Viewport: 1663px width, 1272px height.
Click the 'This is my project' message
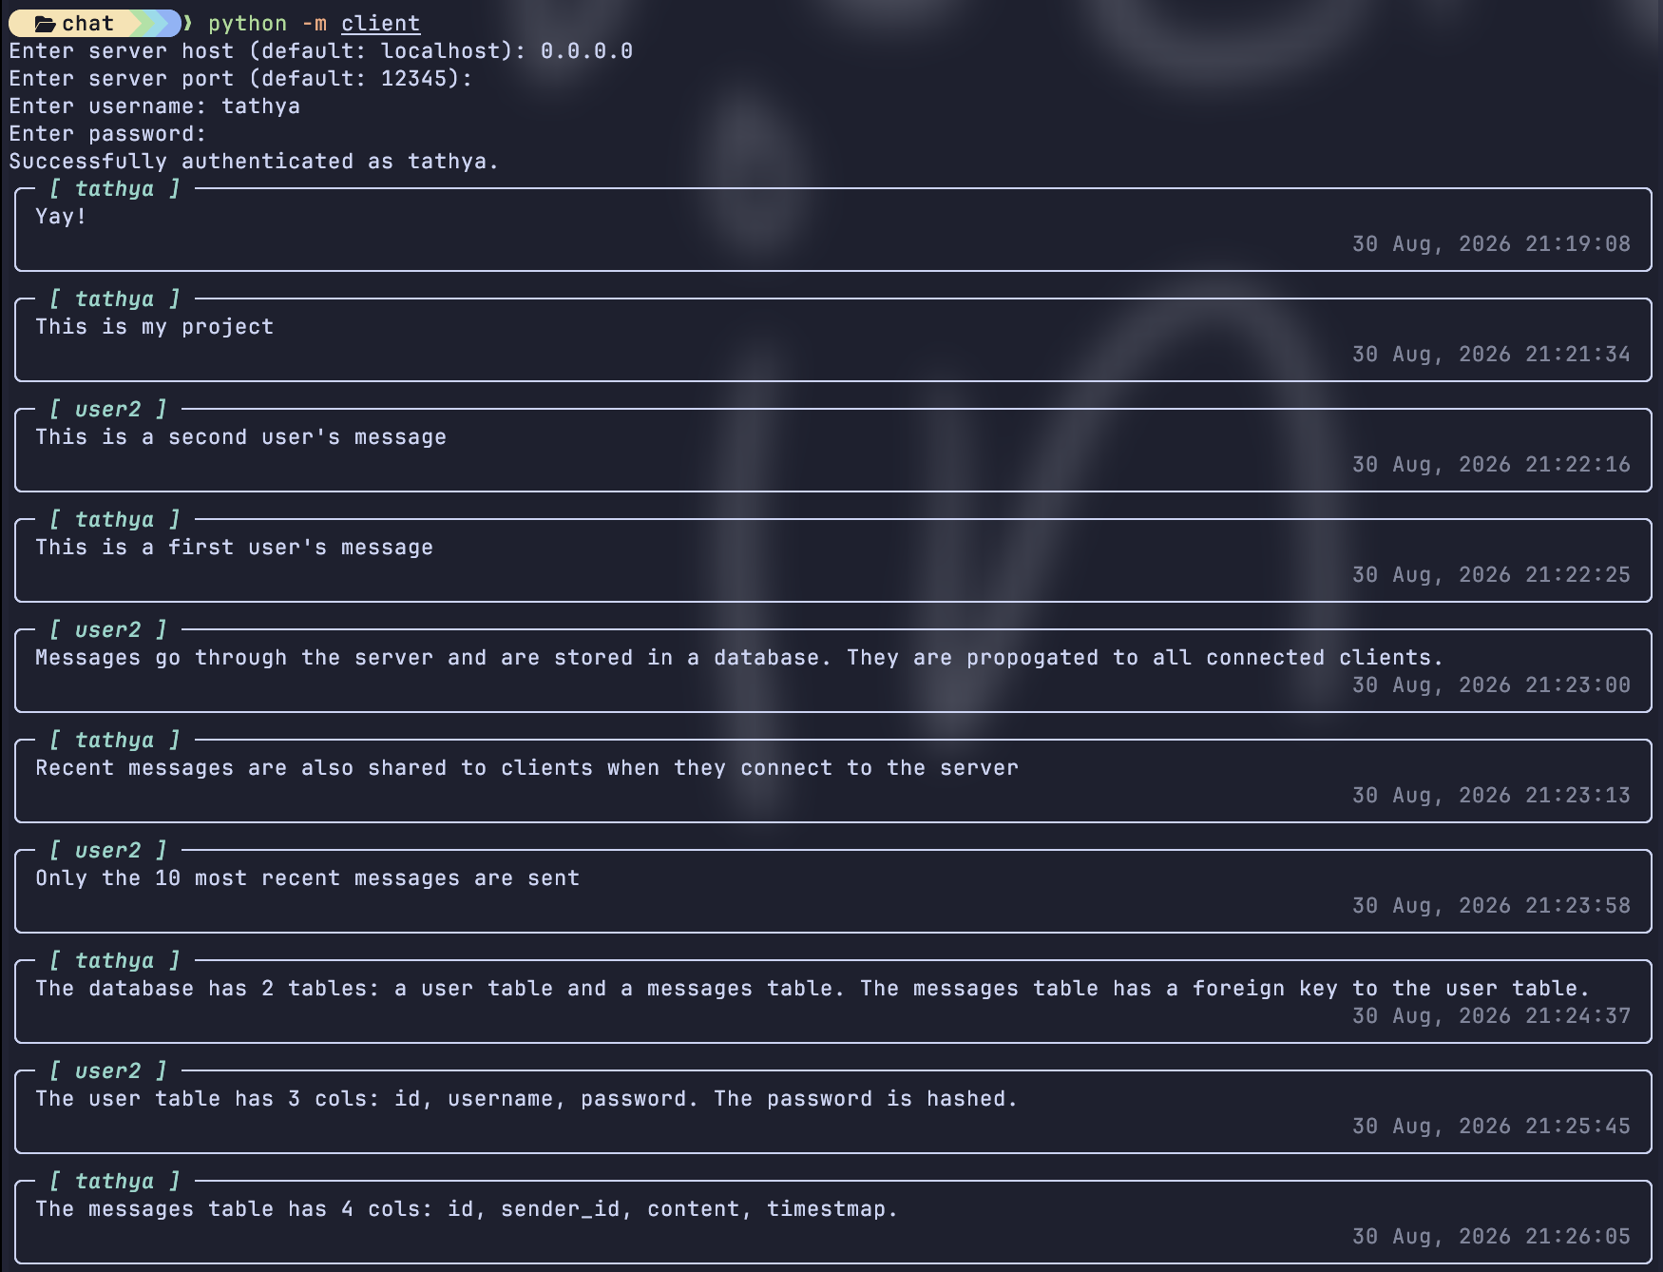point(155,327)
